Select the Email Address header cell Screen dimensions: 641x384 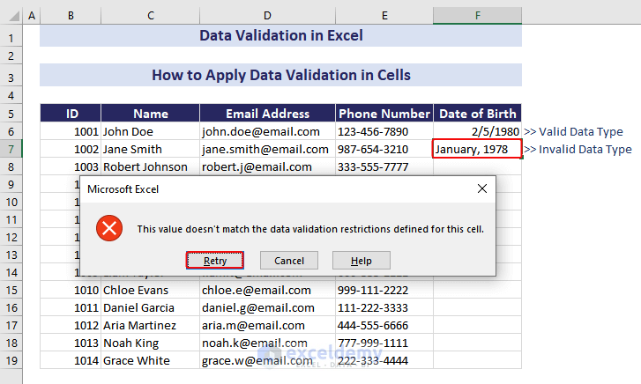coord(267,114)
